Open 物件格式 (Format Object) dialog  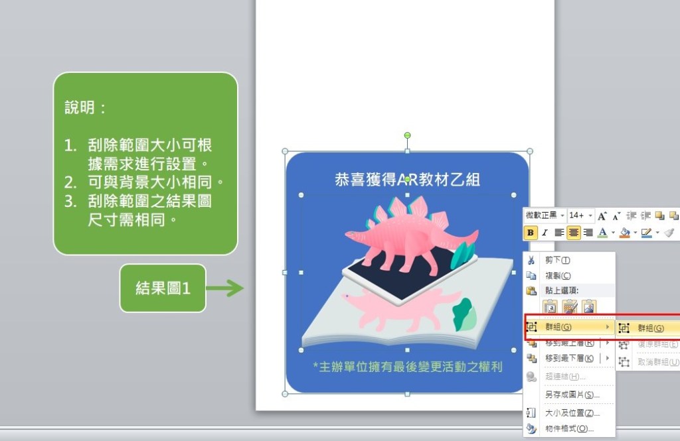(x=569, y=428)
